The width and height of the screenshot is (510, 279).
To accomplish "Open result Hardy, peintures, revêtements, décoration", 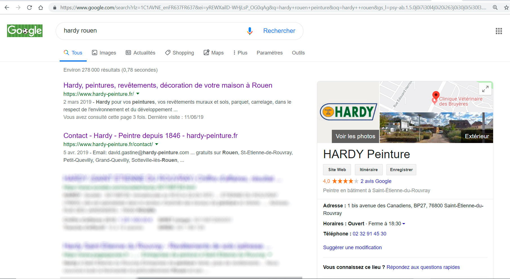I will (168, 85).
